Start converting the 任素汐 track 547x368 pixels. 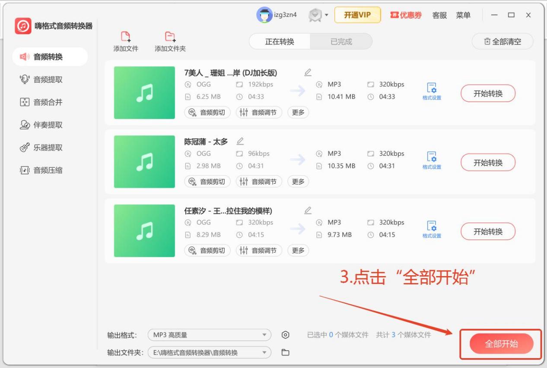(488, 231)
